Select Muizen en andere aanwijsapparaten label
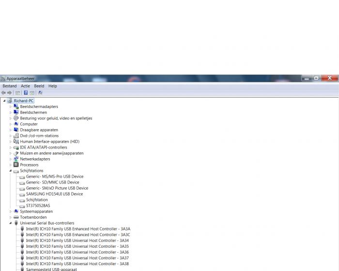Viewport: 339px width, 271px height. (52, 153)
